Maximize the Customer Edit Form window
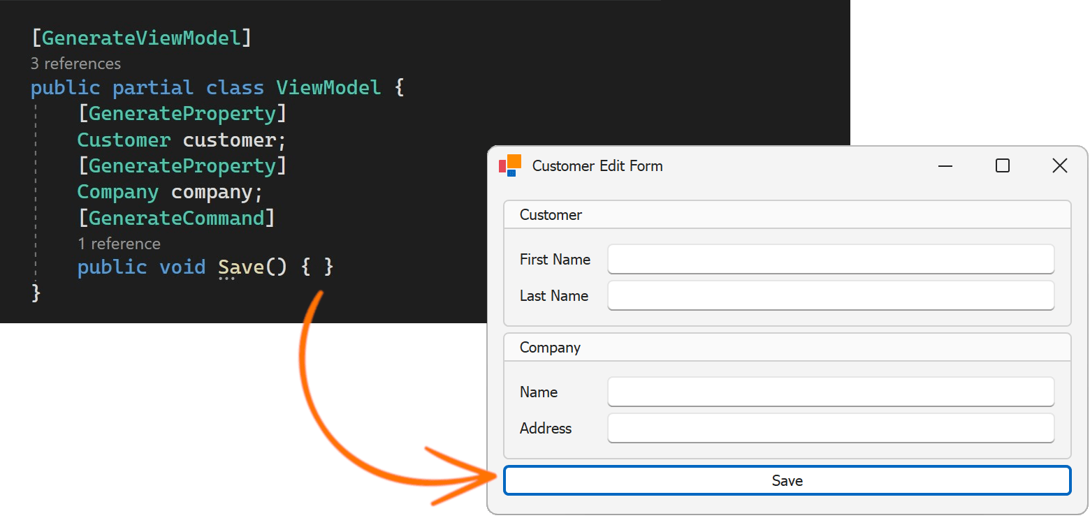Image resolution: width=1090 pixels, height=518 pixels. coord(1003,166)
